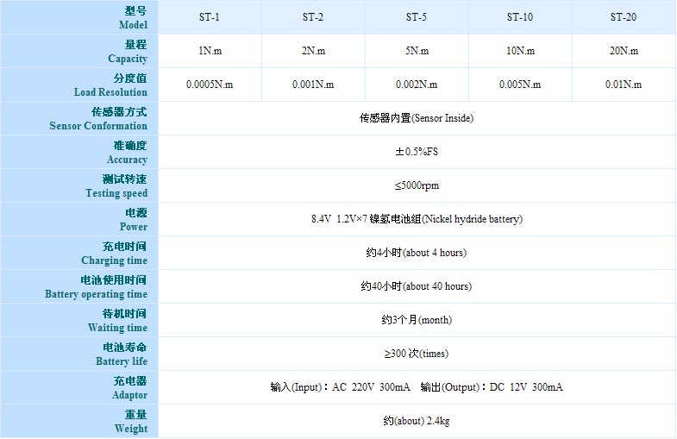The height and width of the screenshot is (439, 677).
Task: Select the 0.002N.m resolution cell
Action: click(417, 85)
